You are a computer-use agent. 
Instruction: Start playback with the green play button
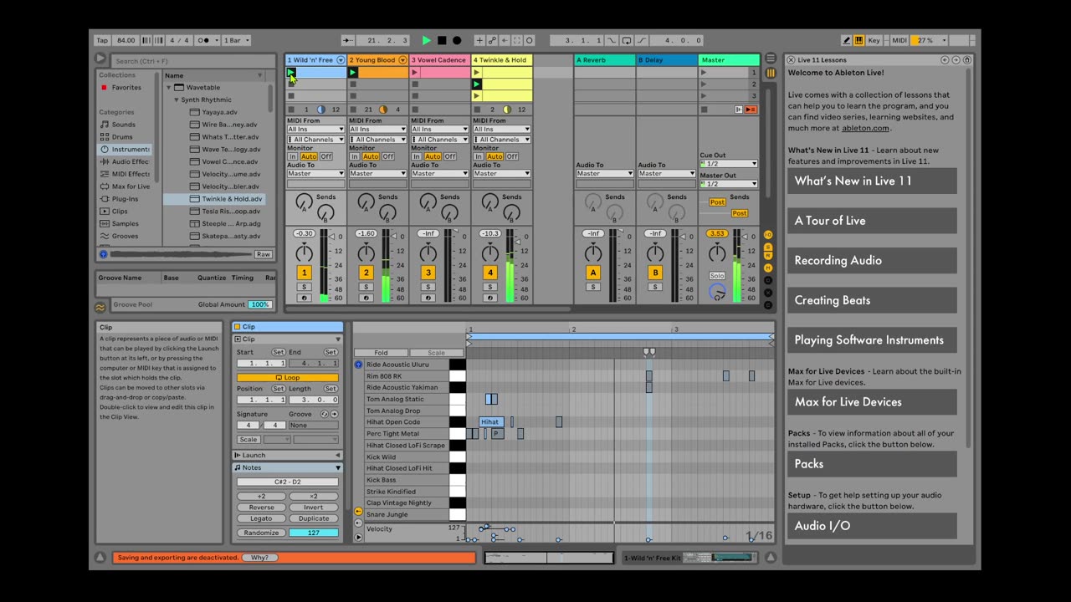coord(426,40)
